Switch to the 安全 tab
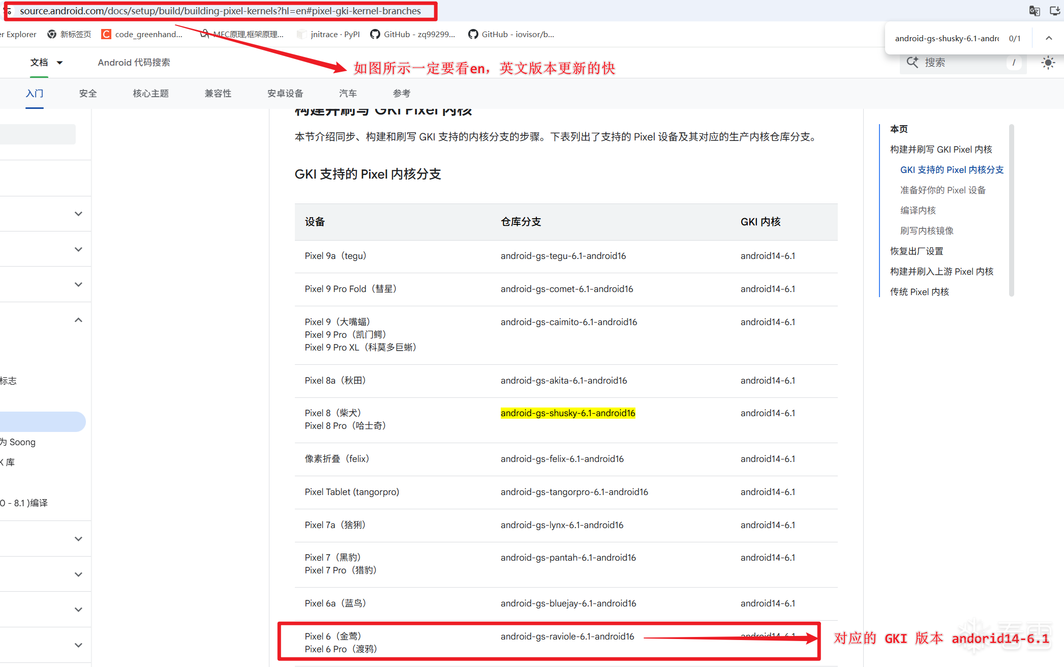This screenshot has width=1064, height=667. (x=88, y=93)
